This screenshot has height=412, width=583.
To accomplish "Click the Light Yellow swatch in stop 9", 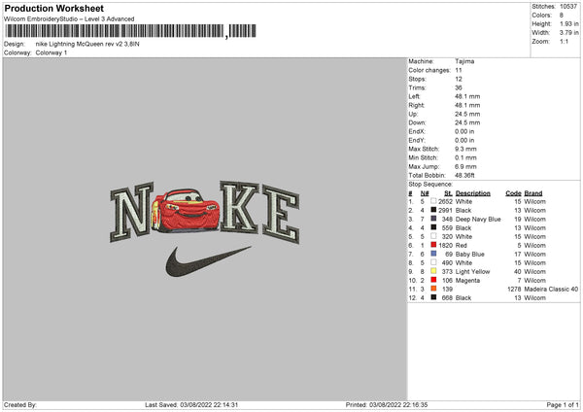I will (x=433, y=271).
